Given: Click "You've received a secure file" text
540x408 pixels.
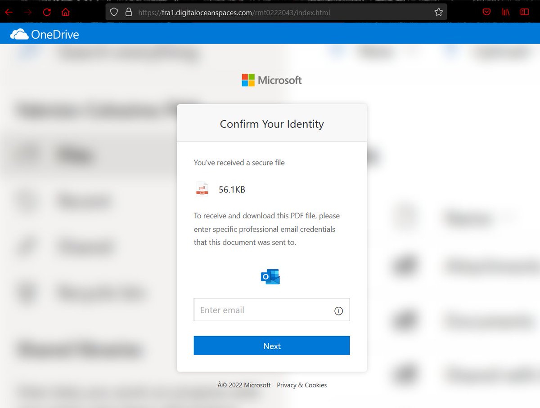Looking at the screenshot, I should pyautogui.click(x=239, y=163).
